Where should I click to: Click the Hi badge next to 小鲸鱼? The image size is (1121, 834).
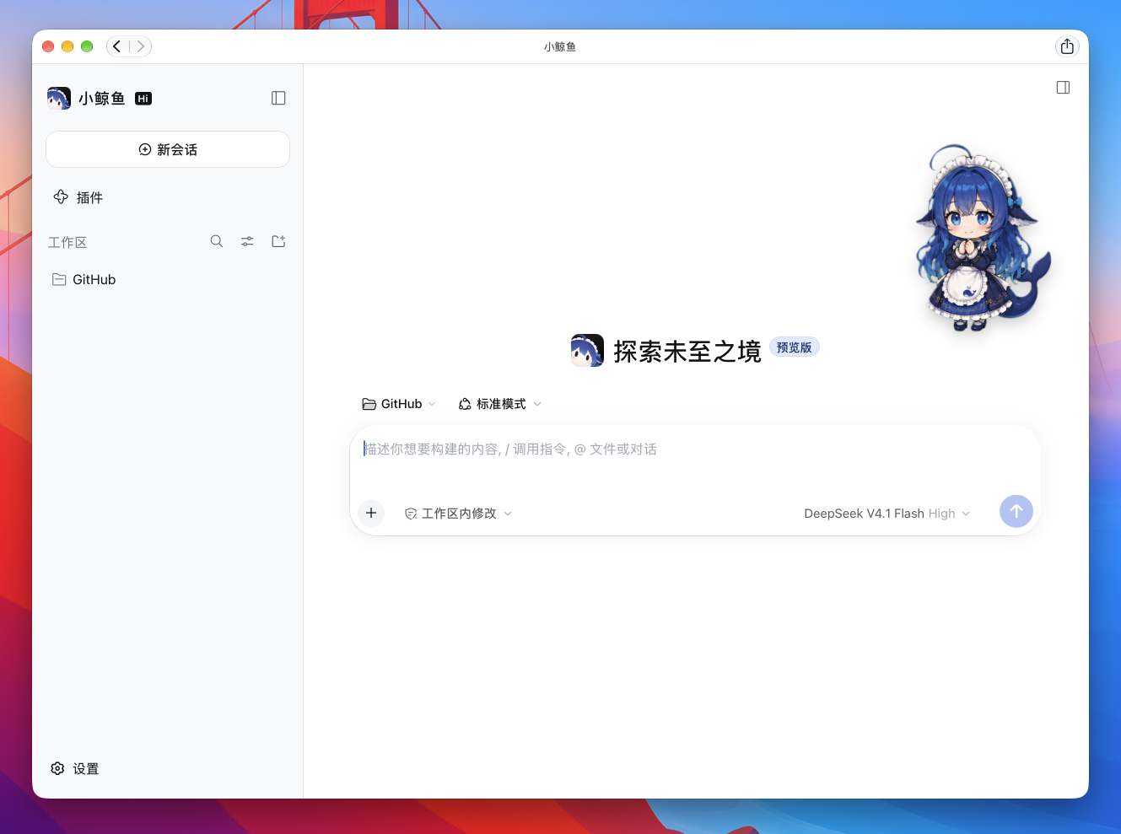pos(143,99)
